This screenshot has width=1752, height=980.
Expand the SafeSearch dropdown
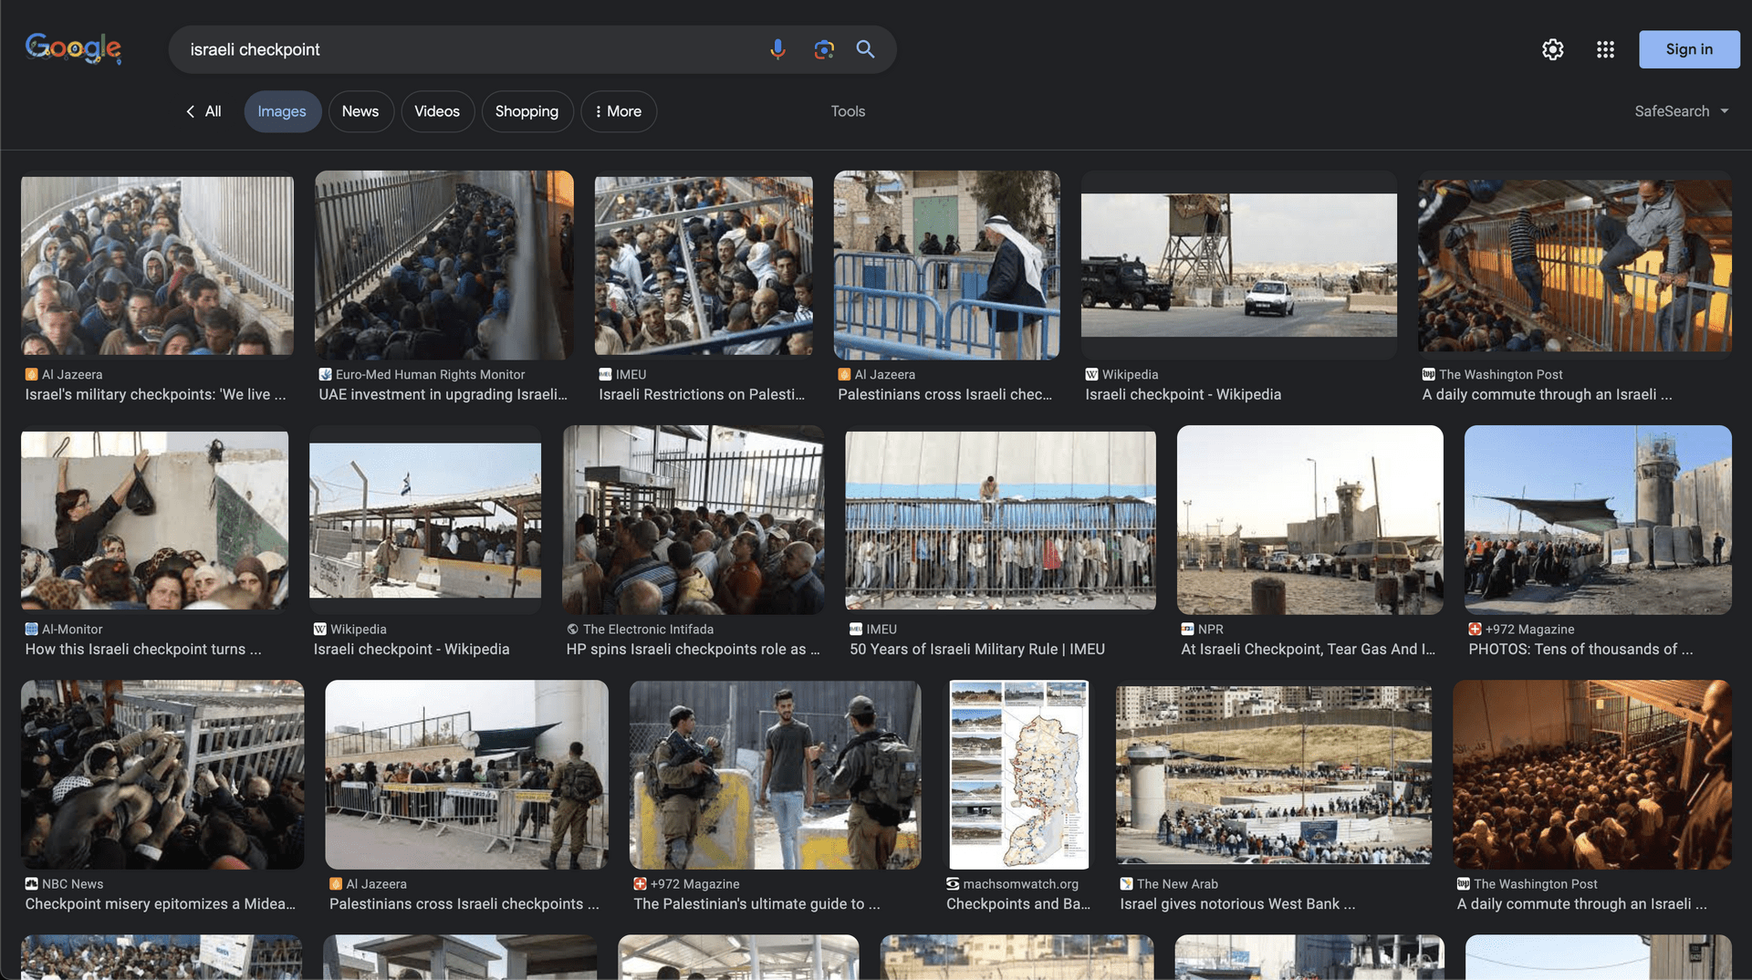1682,111
